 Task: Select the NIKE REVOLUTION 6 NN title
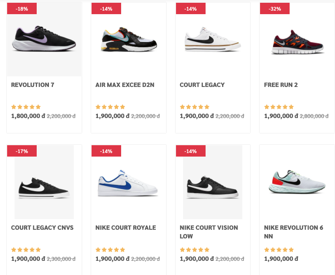click(x=293, y=231)
